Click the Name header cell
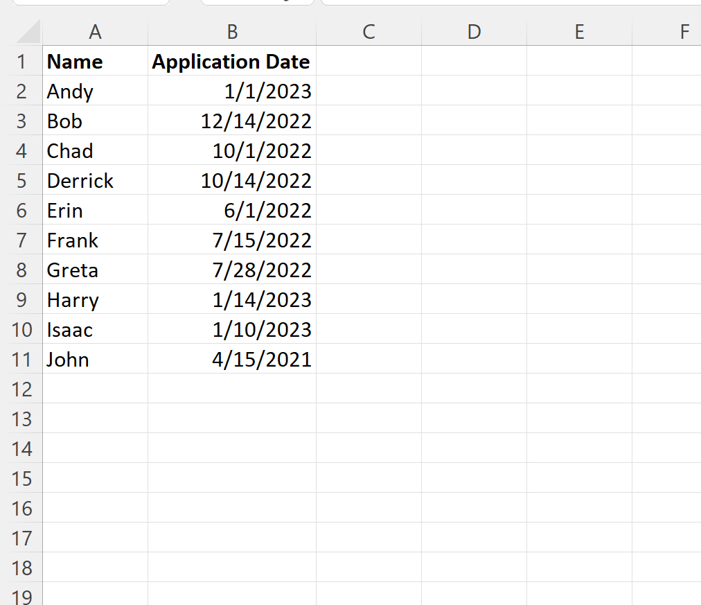Image resolution: width=701 pixels, height=605 pixels. (95, 61)
